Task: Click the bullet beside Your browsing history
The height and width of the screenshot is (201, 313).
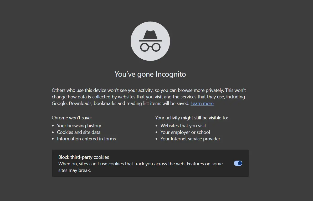Action: coord(53,126)
